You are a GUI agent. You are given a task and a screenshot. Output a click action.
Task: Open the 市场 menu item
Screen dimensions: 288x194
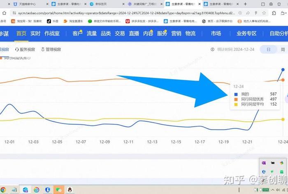(x=216, y=33)
